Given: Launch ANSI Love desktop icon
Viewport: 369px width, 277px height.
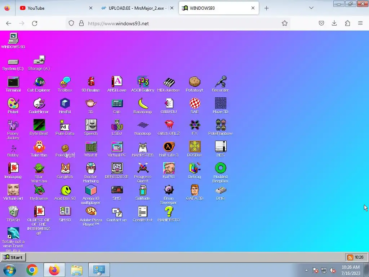Looking at the screenshot, I should [117, 84].
